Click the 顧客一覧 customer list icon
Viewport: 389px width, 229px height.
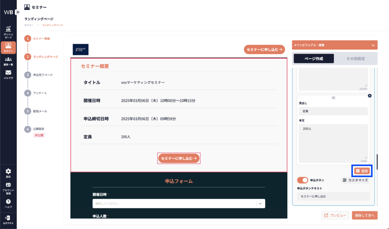click(x=8, y=60)
